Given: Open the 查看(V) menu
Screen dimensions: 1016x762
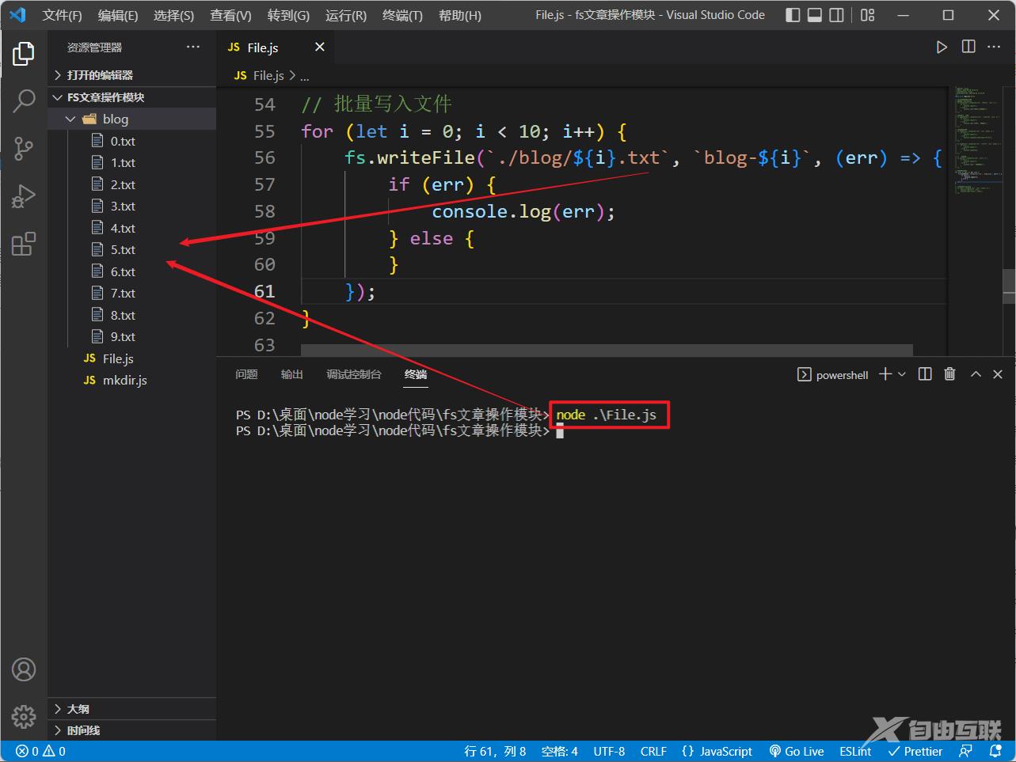Looking at the screenshot, I should pos(230,15).
